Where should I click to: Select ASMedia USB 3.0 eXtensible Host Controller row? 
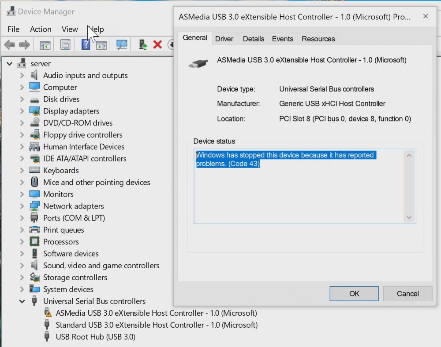coord(156,313)
